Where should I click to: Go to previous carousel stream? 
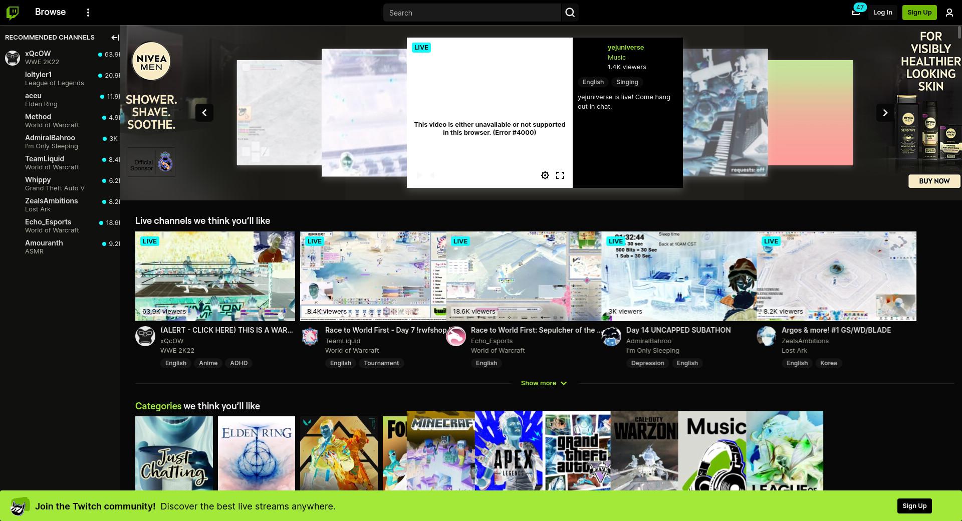(x=204, y=113)
